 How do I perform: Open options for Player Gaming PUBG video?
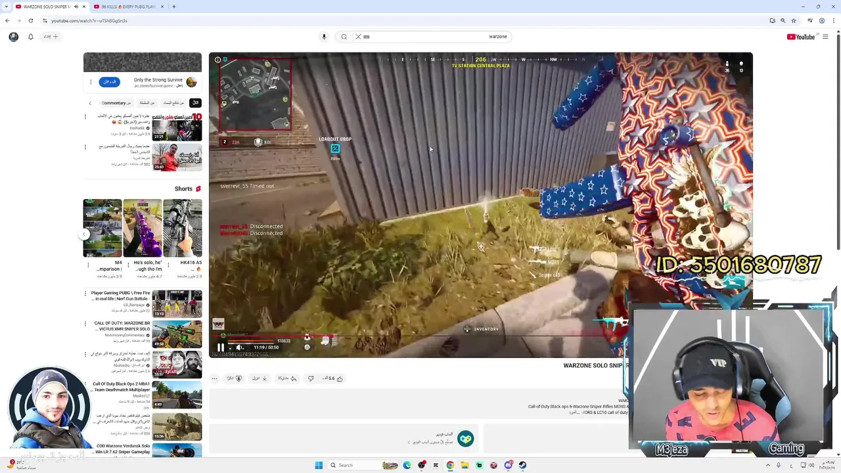coord(85,294)
